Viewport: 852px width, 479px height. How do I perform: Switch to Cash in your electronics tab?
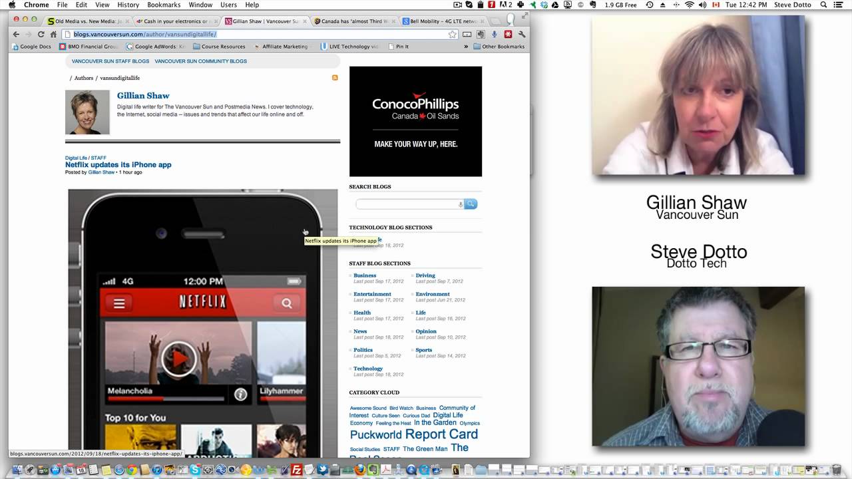[x=176, y=21]
